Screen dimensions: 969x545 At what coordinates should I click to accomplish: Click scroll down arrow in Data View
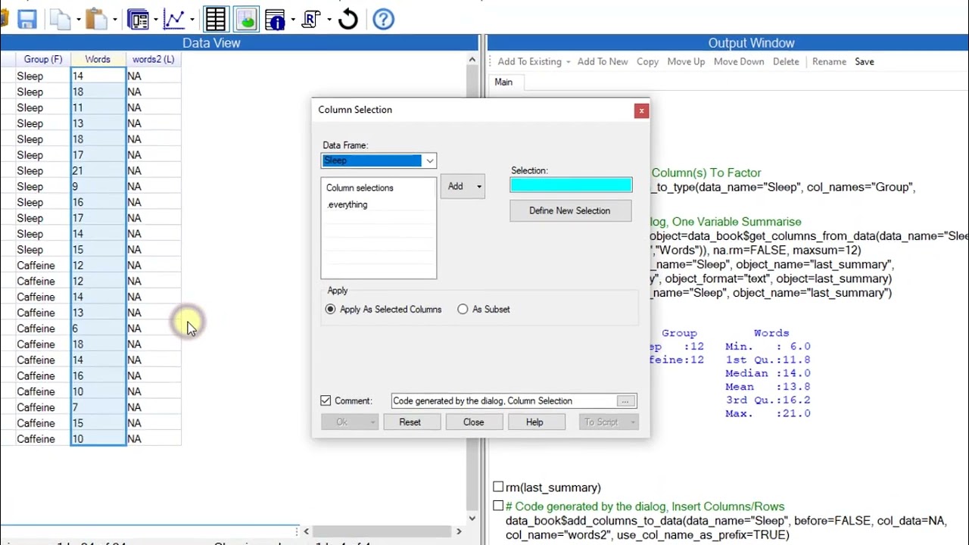pos(472,519)
